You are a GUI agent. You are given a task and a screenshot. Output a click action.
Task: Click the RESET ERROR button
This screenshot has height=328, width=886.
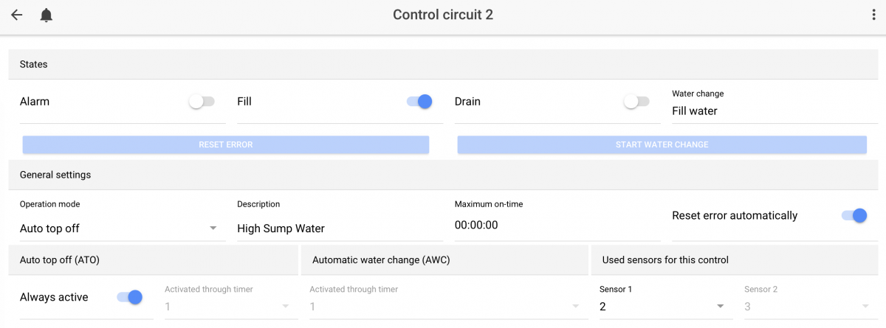pyautogui.click(x=226, y=144)
